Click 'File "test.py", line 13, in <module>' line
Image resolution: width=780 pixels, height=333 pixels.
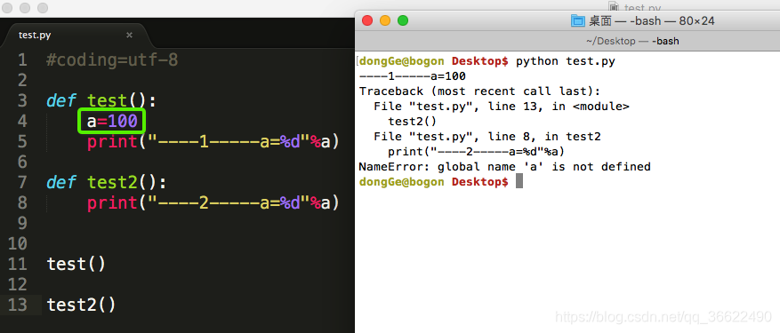pos(502,107)
